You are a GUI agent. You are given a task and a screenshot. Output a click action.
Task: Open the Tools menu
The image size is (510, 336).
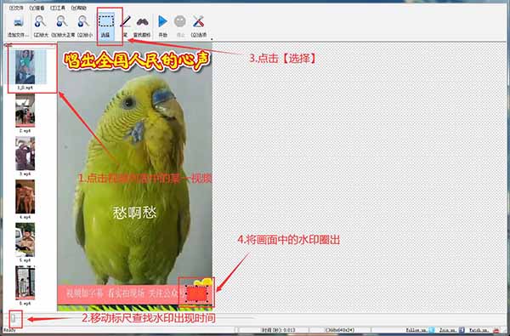[x=58, y=8]
